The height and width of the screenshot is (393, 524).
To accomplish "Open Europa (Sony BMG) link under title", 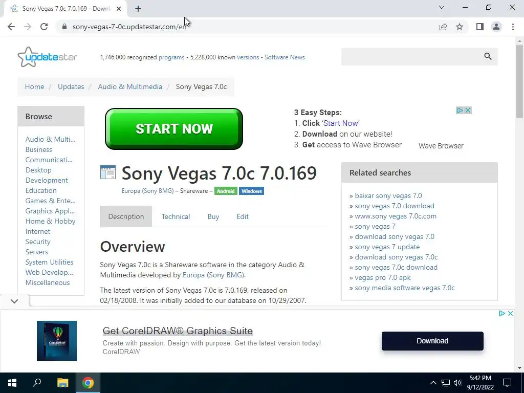I will tap(148, 191).
